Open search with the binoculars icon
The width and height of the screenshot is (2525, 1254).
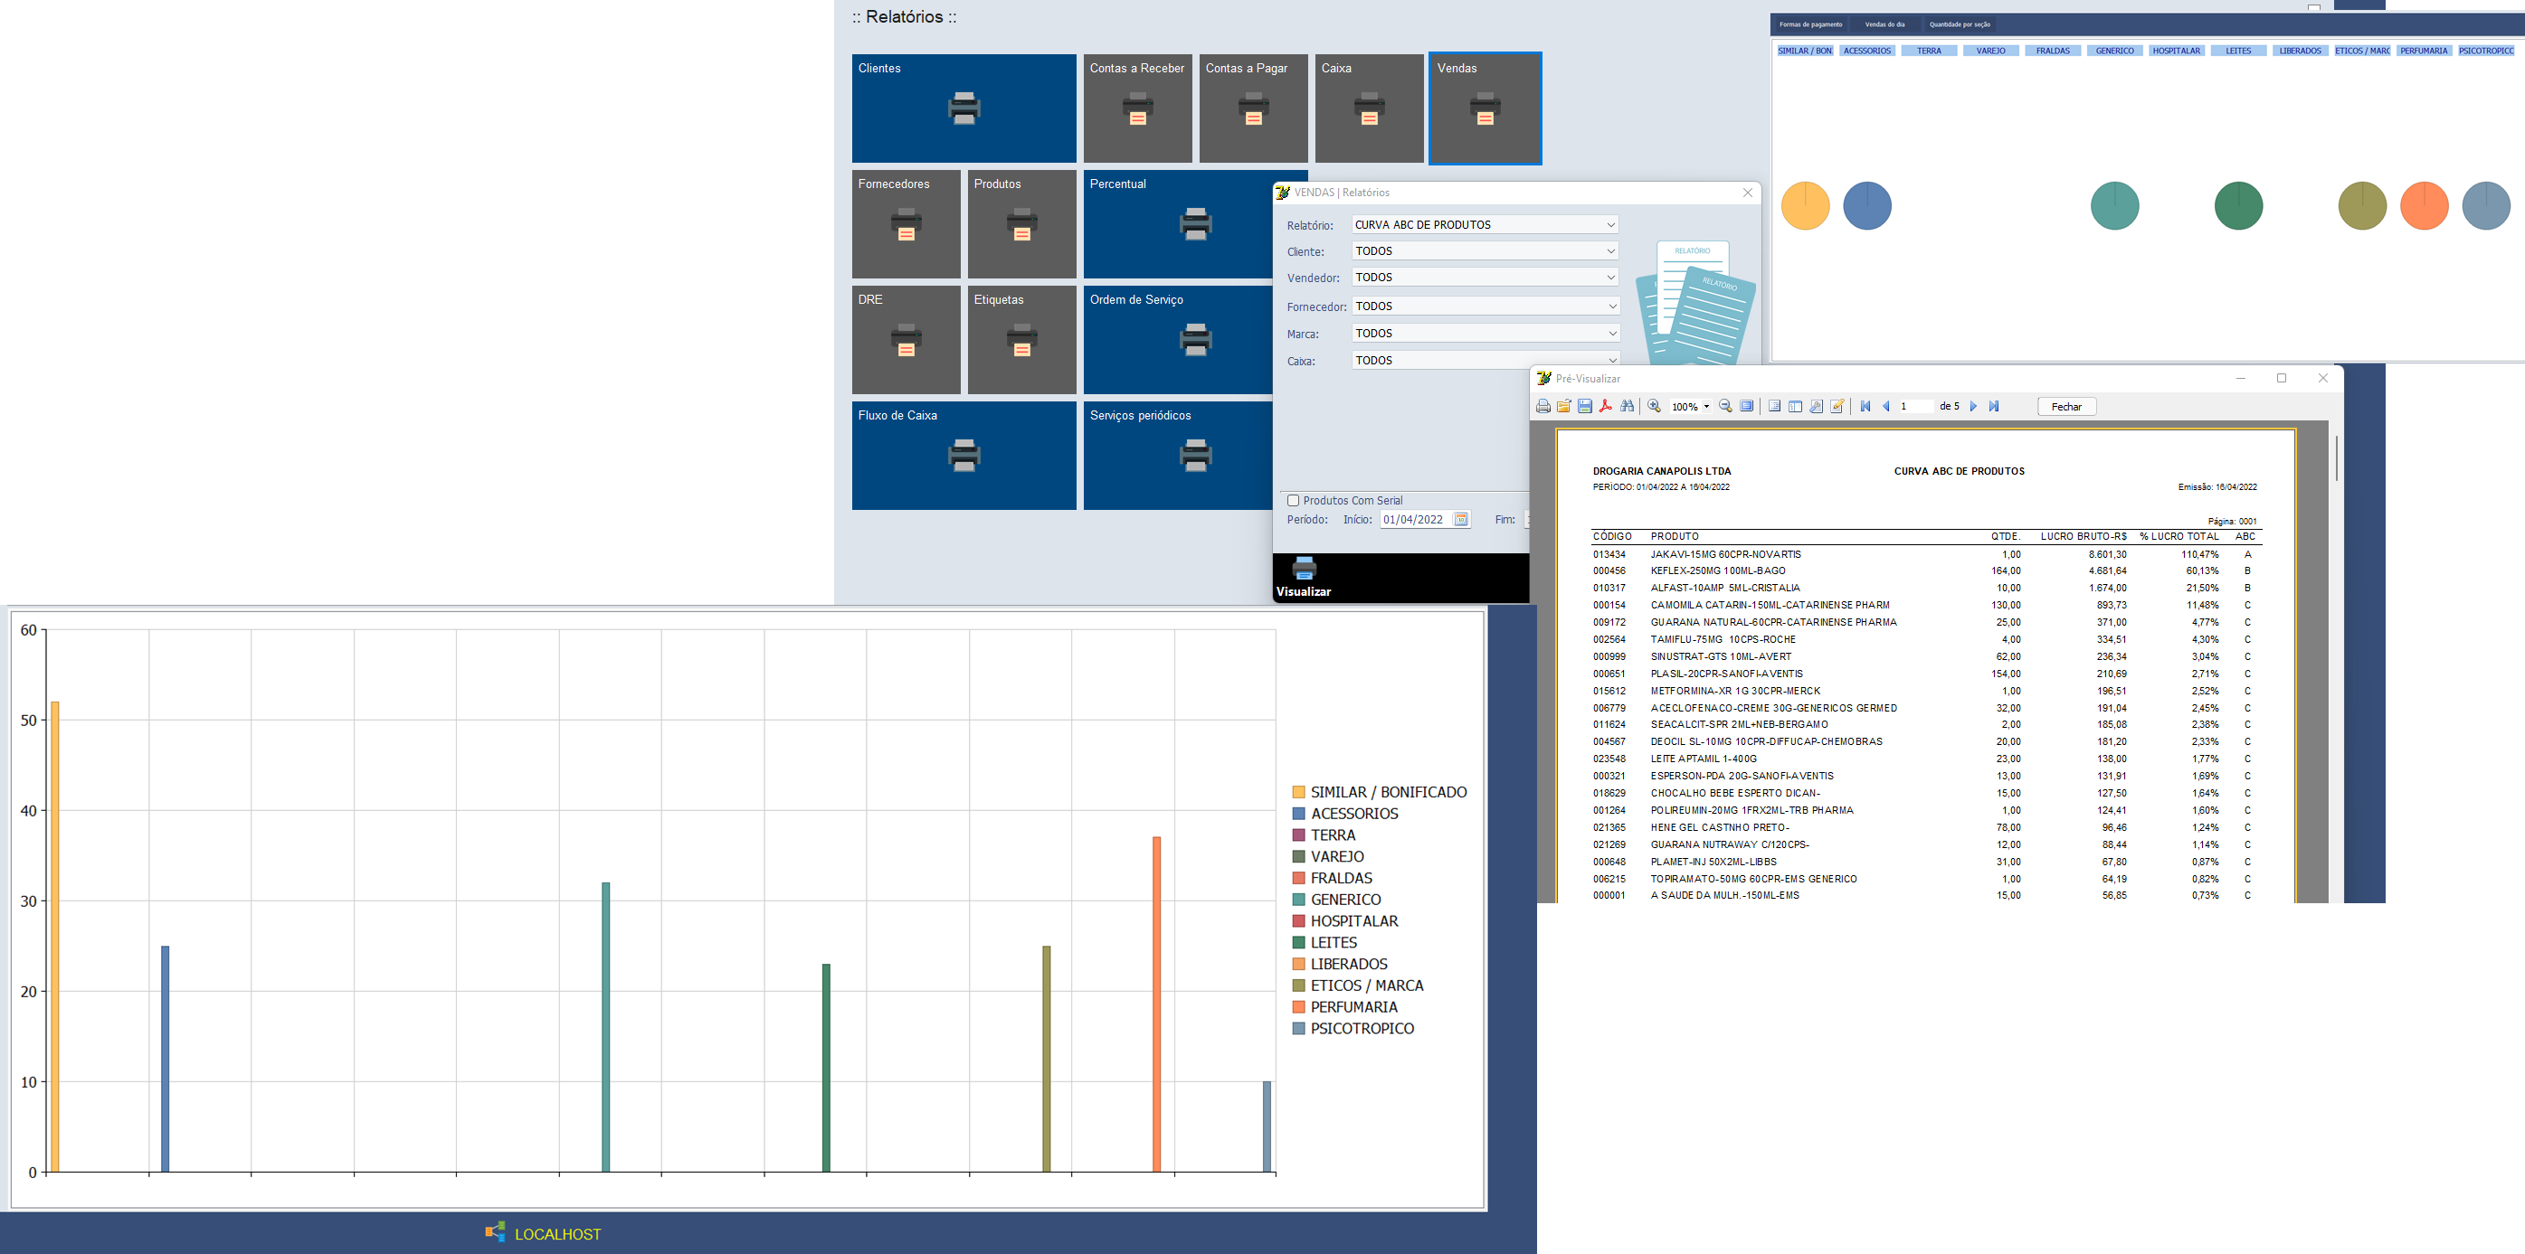point(1628,407)
